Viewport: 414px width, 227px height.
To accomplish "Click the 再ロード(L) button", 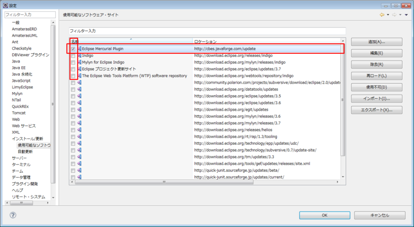I will pos(377,76).
